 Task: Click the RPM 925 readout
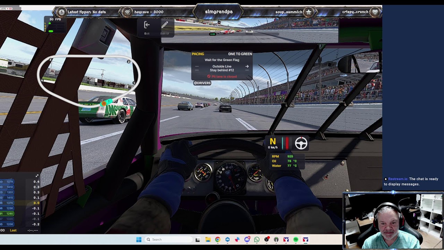pos(283,156)
